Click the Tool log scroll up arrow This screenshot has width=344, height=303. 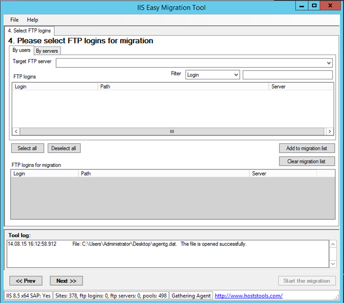[333, 244]
